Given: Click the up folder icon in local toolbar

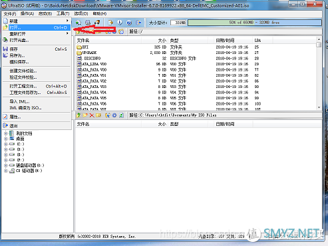Looking at the screenshot, I should [x=79, y=115].
